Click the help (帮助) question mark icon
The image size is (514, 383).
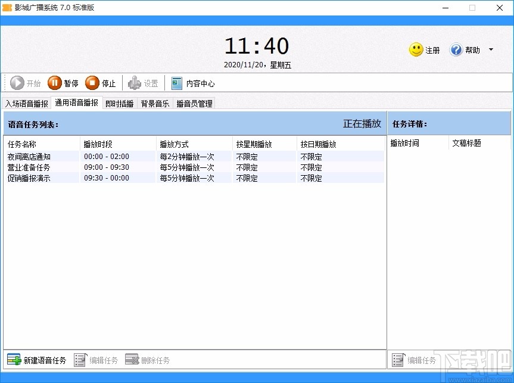(x=455, y=50)
